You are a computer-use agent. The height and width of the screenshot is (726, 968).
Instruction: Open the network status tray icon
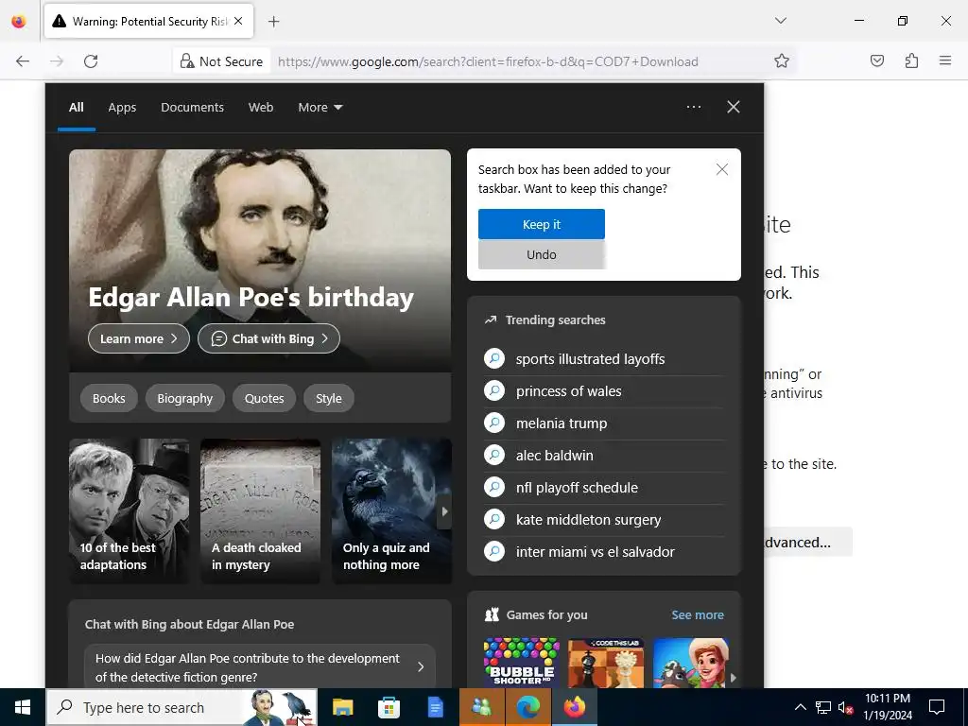[823, 707]
